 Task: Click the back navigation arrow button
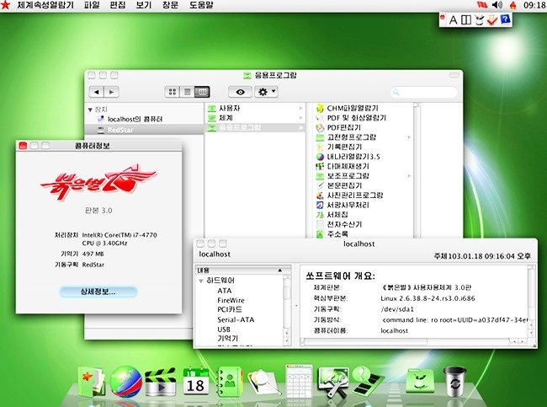click(x=98, y=91)
